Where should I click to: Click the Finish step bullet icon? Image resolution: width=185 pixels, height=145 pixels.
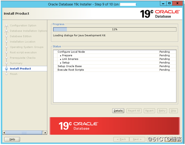[7, 74]
